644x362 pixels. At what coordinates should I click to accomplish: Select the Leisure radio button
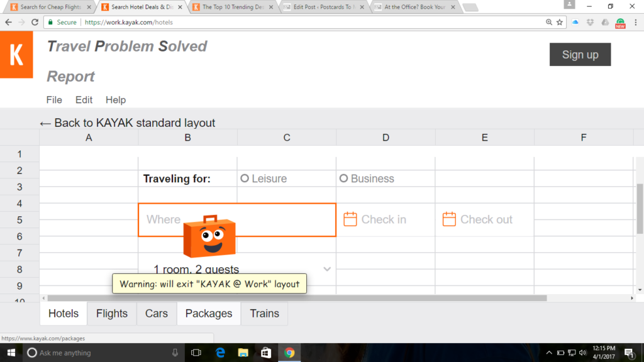click(x=245, y=178)
